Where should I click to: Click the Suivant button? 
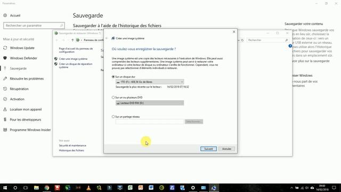tap(208, 149)
